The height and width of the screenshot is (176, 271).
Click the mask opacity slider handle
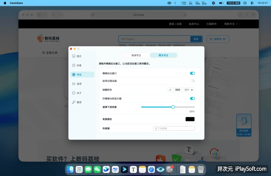tap(173, 107)
